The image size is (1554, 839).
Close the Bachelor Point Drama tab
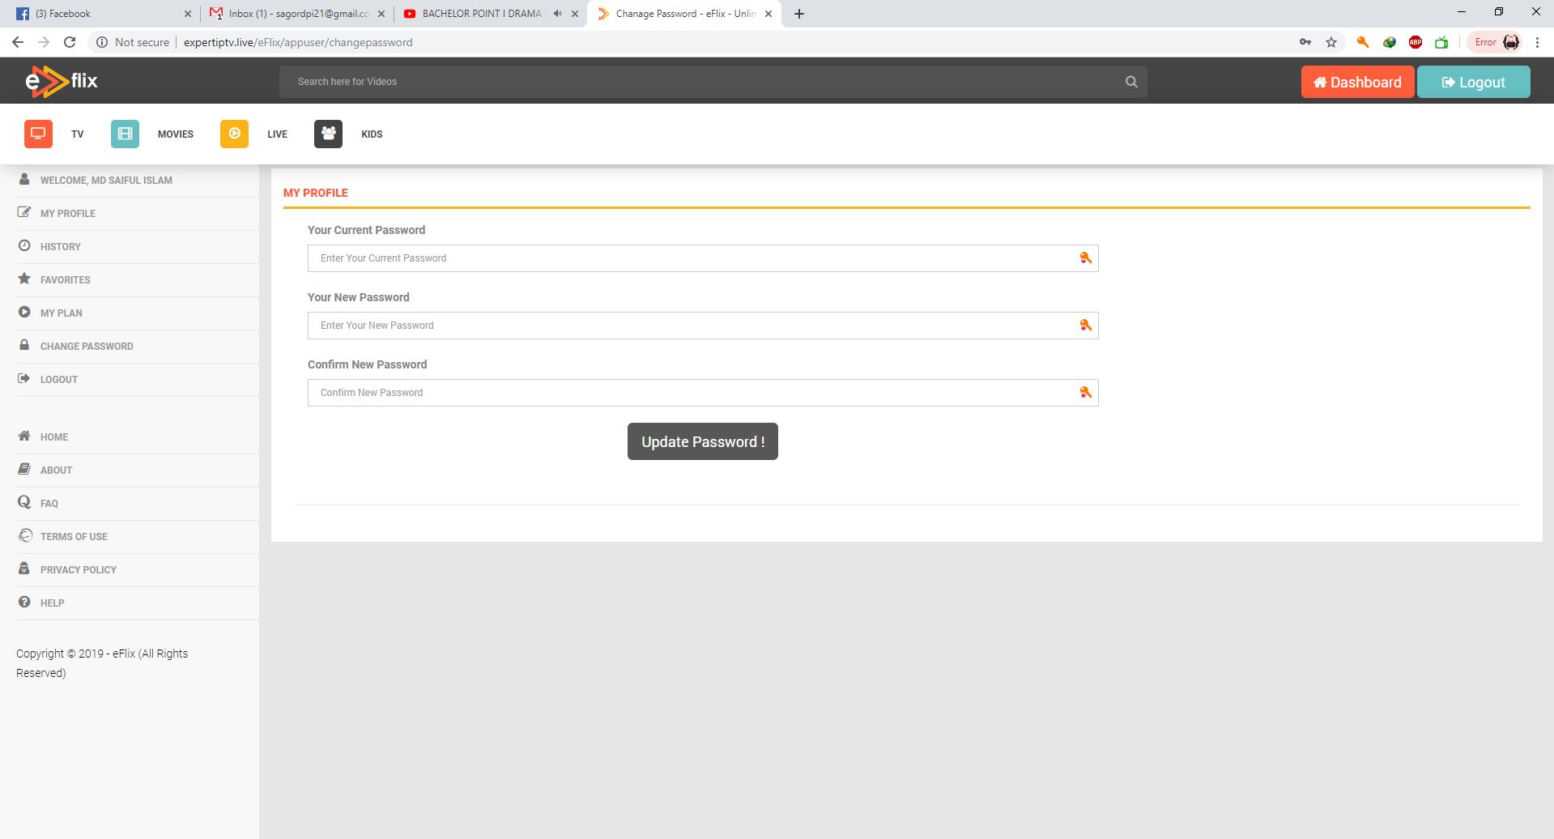coord(575,14)
